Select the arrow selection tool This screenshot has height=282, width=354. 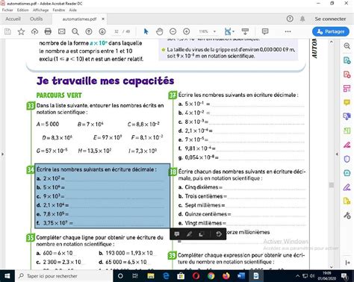pos(146,31)
